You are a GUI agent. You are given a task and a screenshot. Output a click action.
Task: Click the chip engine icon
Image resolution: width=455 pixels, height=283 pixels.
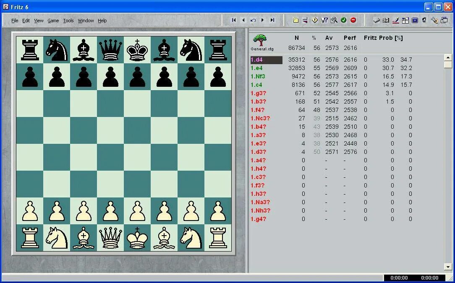[x=377, y=20]
